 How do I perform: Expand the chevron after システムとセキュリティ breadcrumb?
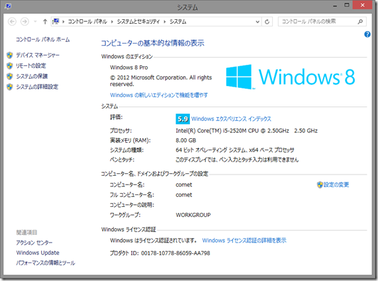pyautogui.click(x=165, y=22)
